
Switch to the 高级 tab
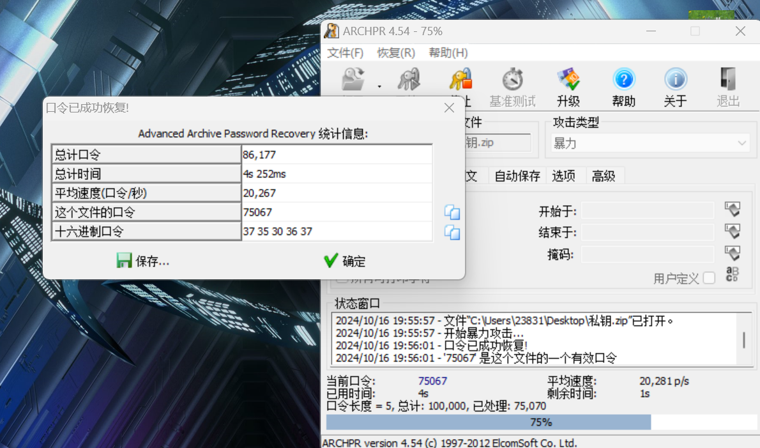[604, 176]
